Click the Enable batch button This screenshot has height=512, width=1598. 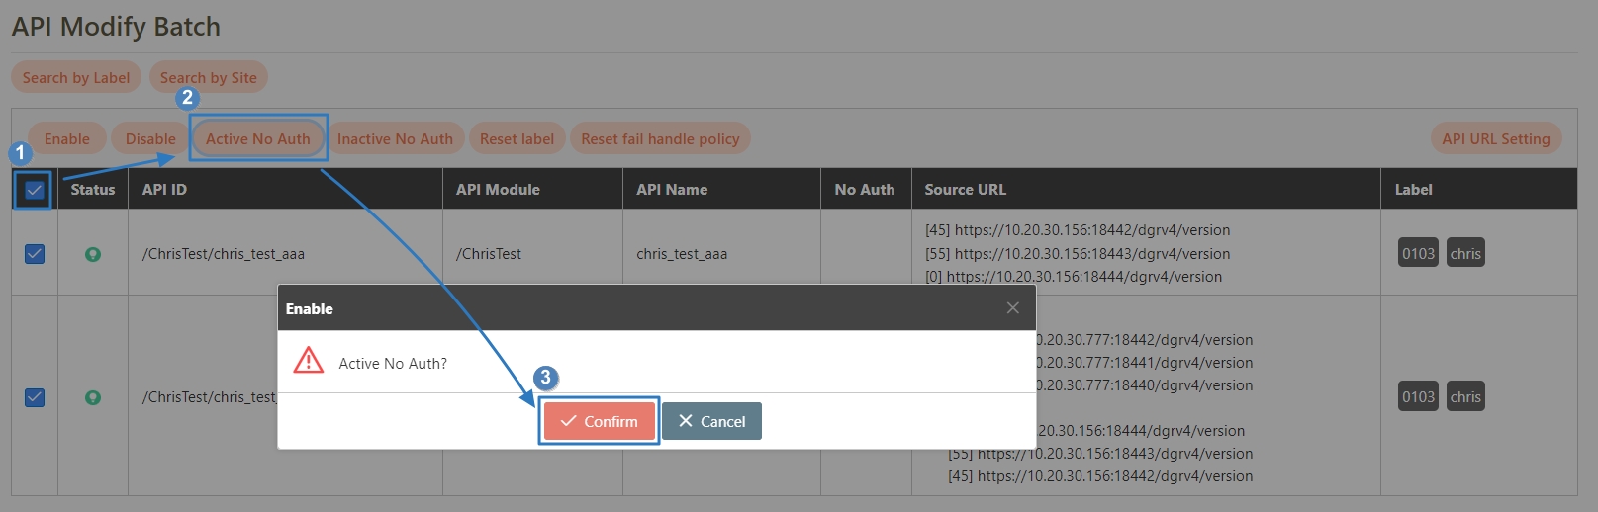[66, 139]
